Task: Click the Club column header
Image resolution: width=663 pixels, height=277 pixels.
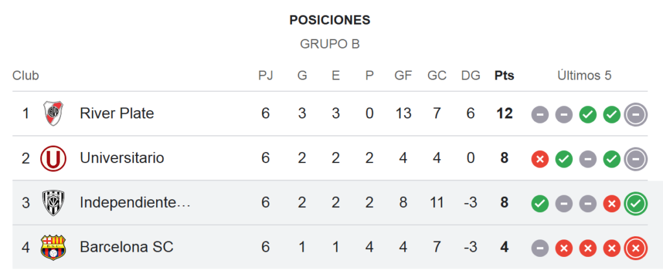Action: pyautogui.click(x=26, y=76)
